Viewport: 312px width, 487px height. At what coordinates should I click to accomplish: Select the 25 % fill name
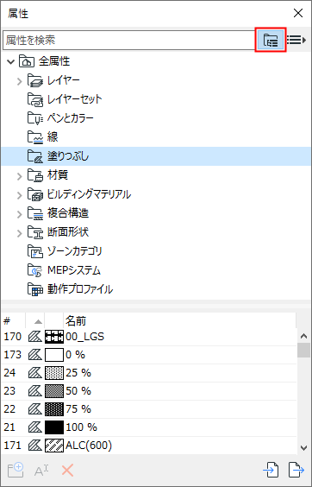click(78, 373)
